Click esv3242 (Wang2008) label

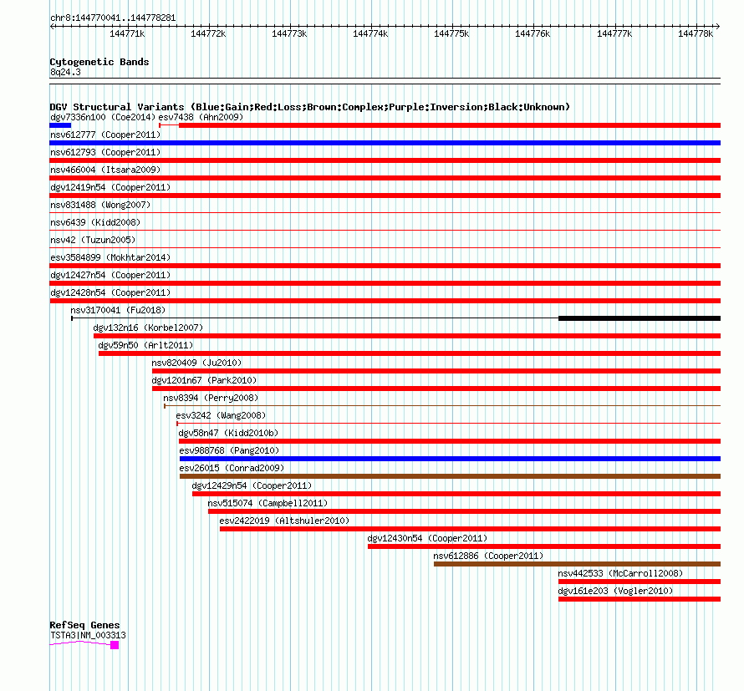point(222,415)
